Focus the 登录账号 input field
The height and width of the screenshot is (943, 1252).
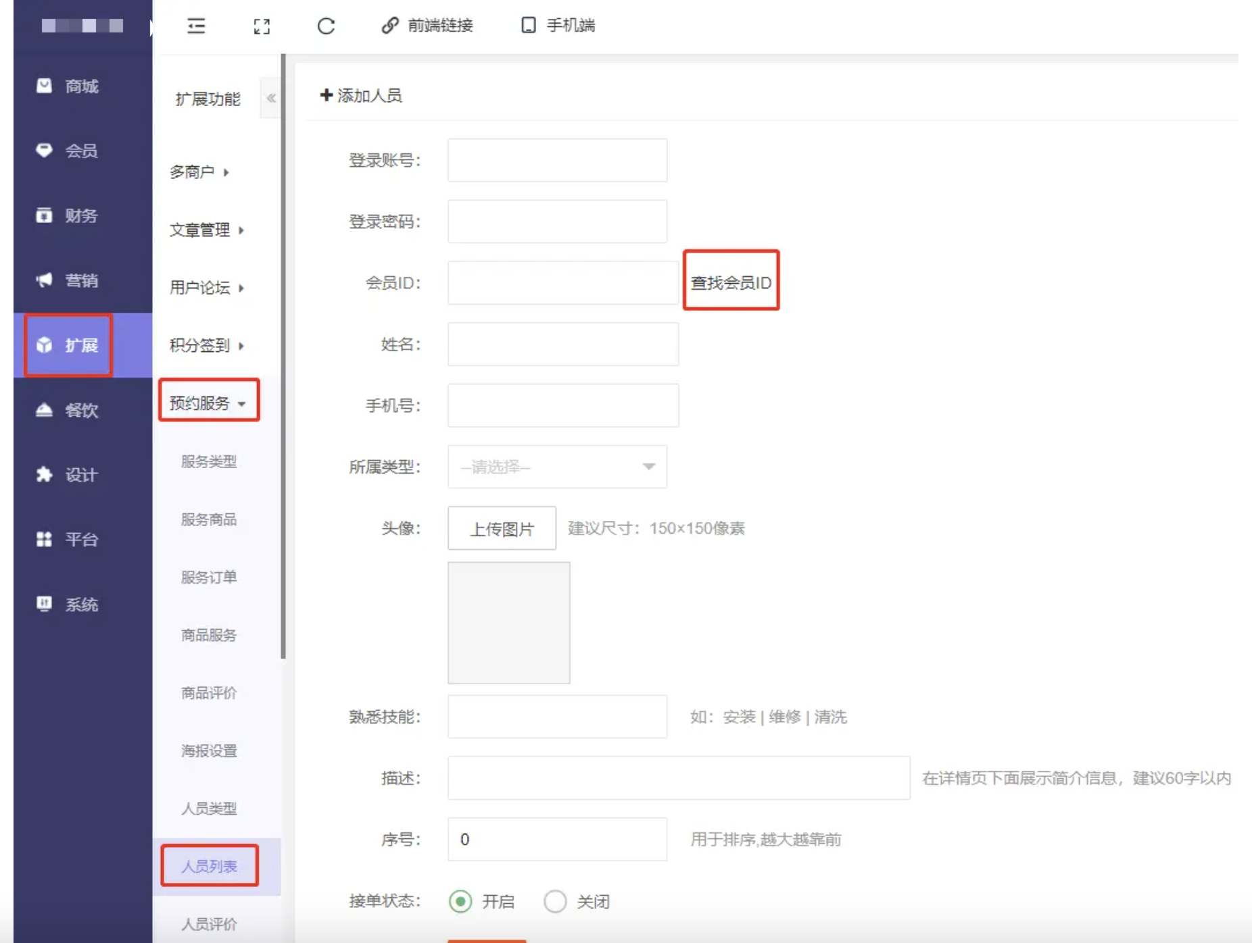tap(557, 160)
